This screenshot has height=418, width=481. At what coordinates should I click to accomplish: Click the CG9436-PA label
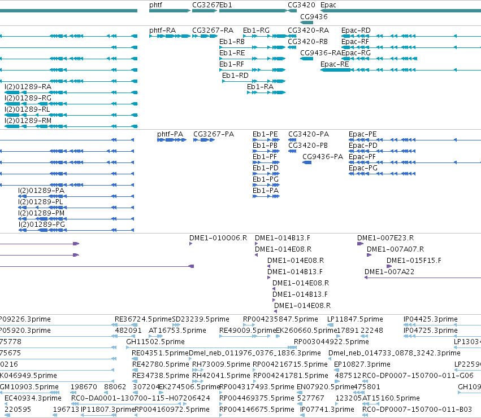tap(323, 157)
